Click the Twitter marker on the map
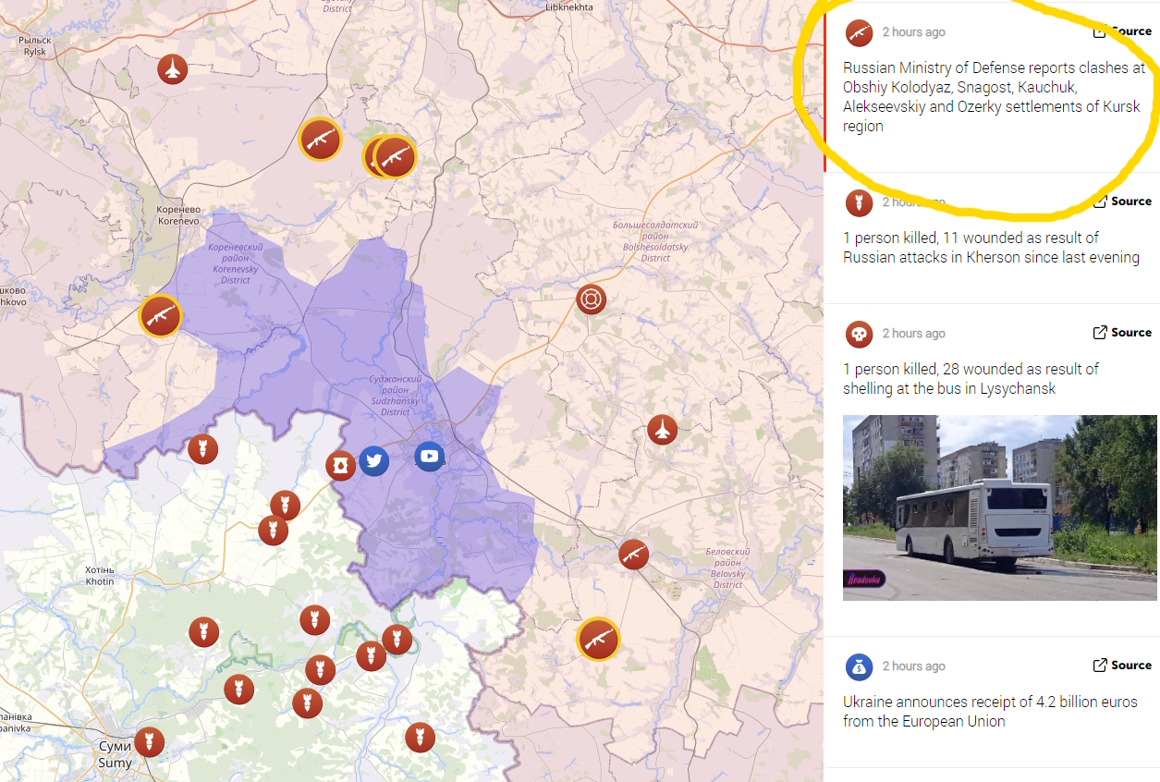The height and width of the screenshot is (782, 1160). coord(373,460)
